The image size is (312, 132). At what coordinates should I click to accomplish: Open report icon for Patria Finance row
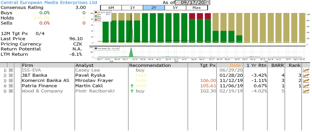[x=306, y=86]
